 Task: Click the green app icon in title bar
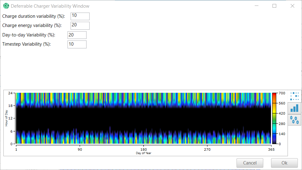6,6
